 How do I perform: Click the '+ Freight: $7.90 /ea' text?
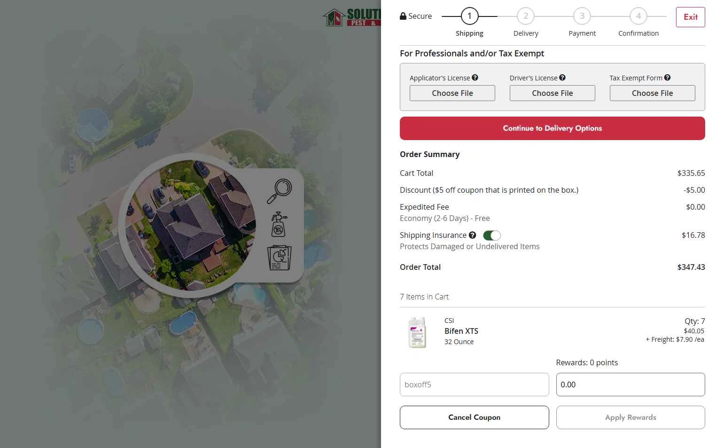click(x=675, y=339)
